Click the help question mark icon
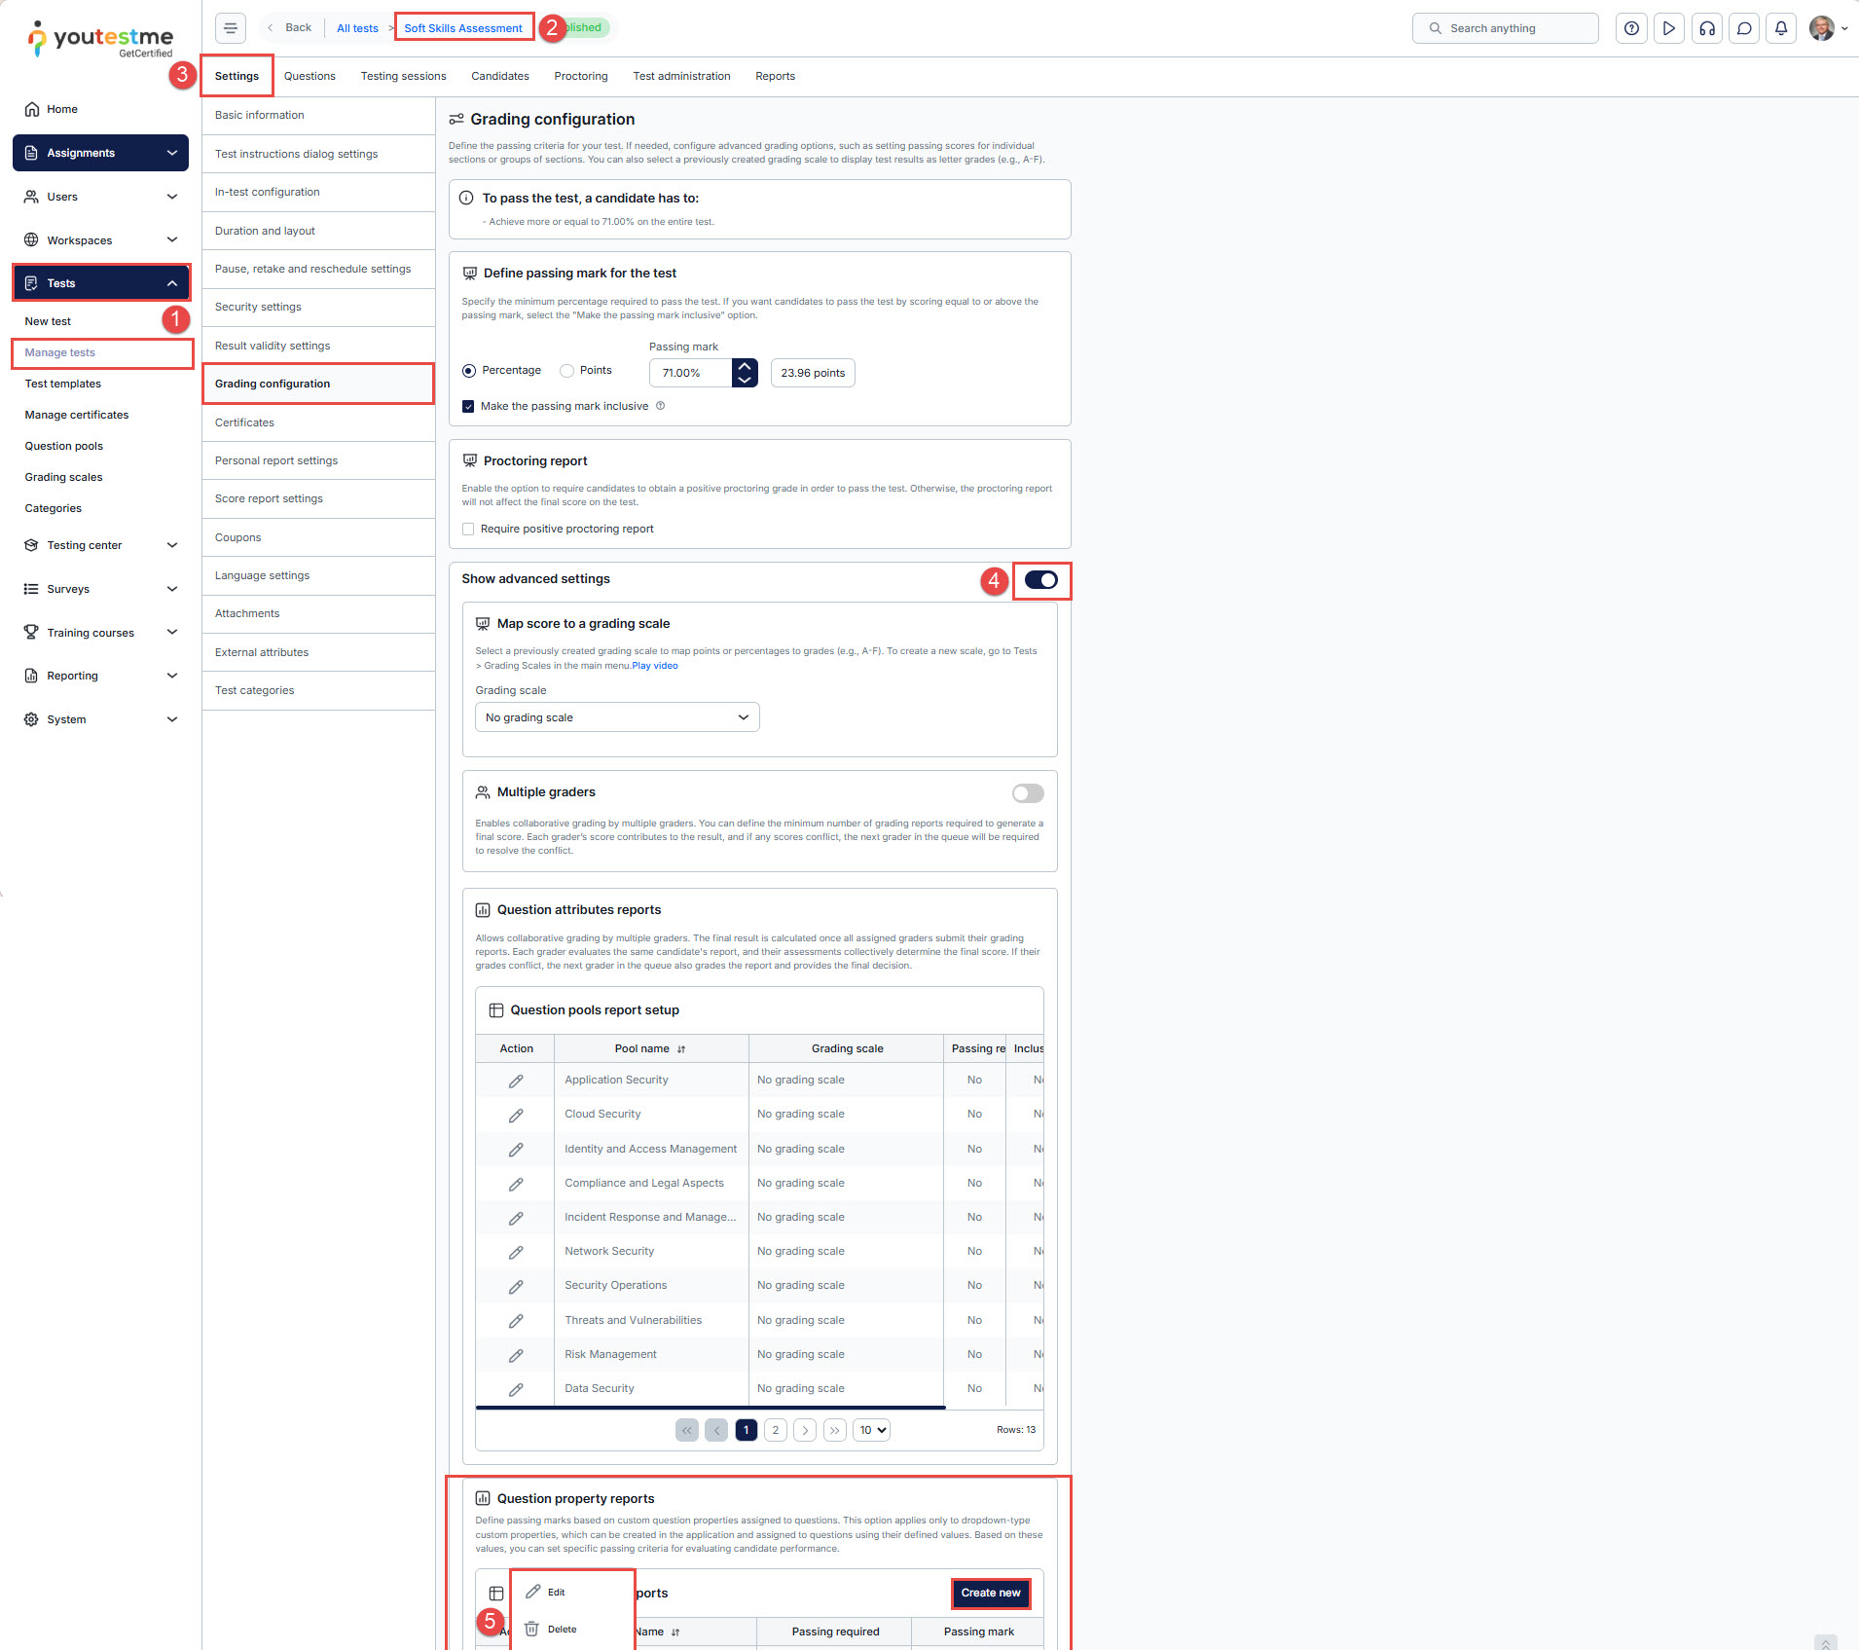 [1631, 28]
